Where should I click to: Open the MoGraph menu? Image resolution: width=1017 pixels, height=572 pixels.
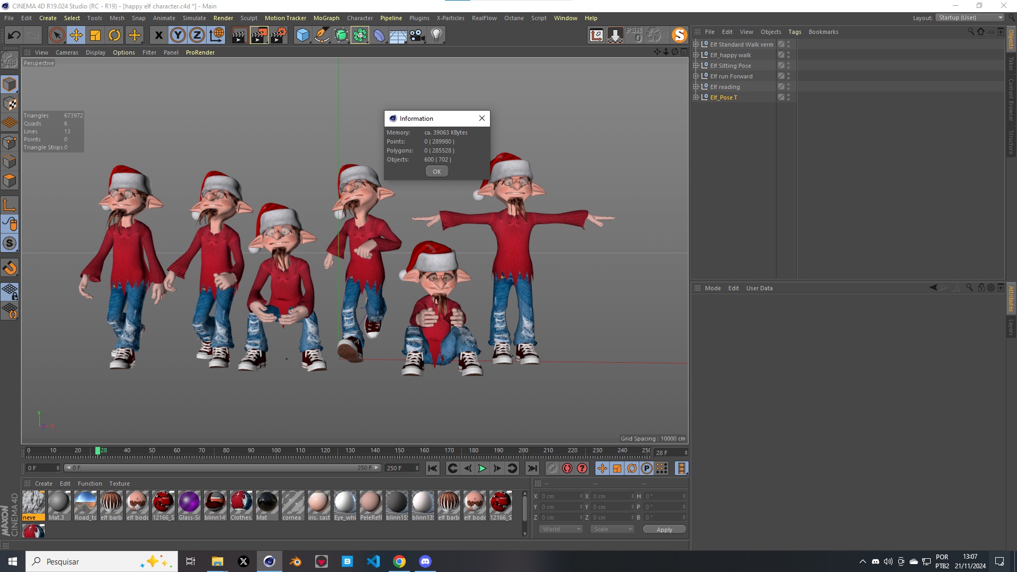(326, 18)
